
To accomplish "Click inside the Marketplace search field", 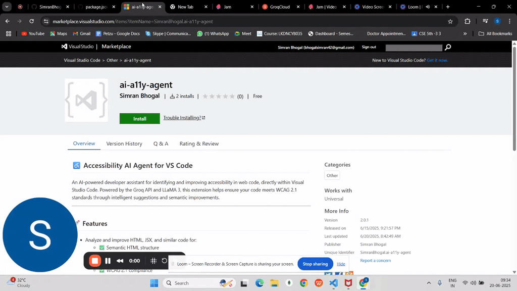I will click(x=414, y=48).
